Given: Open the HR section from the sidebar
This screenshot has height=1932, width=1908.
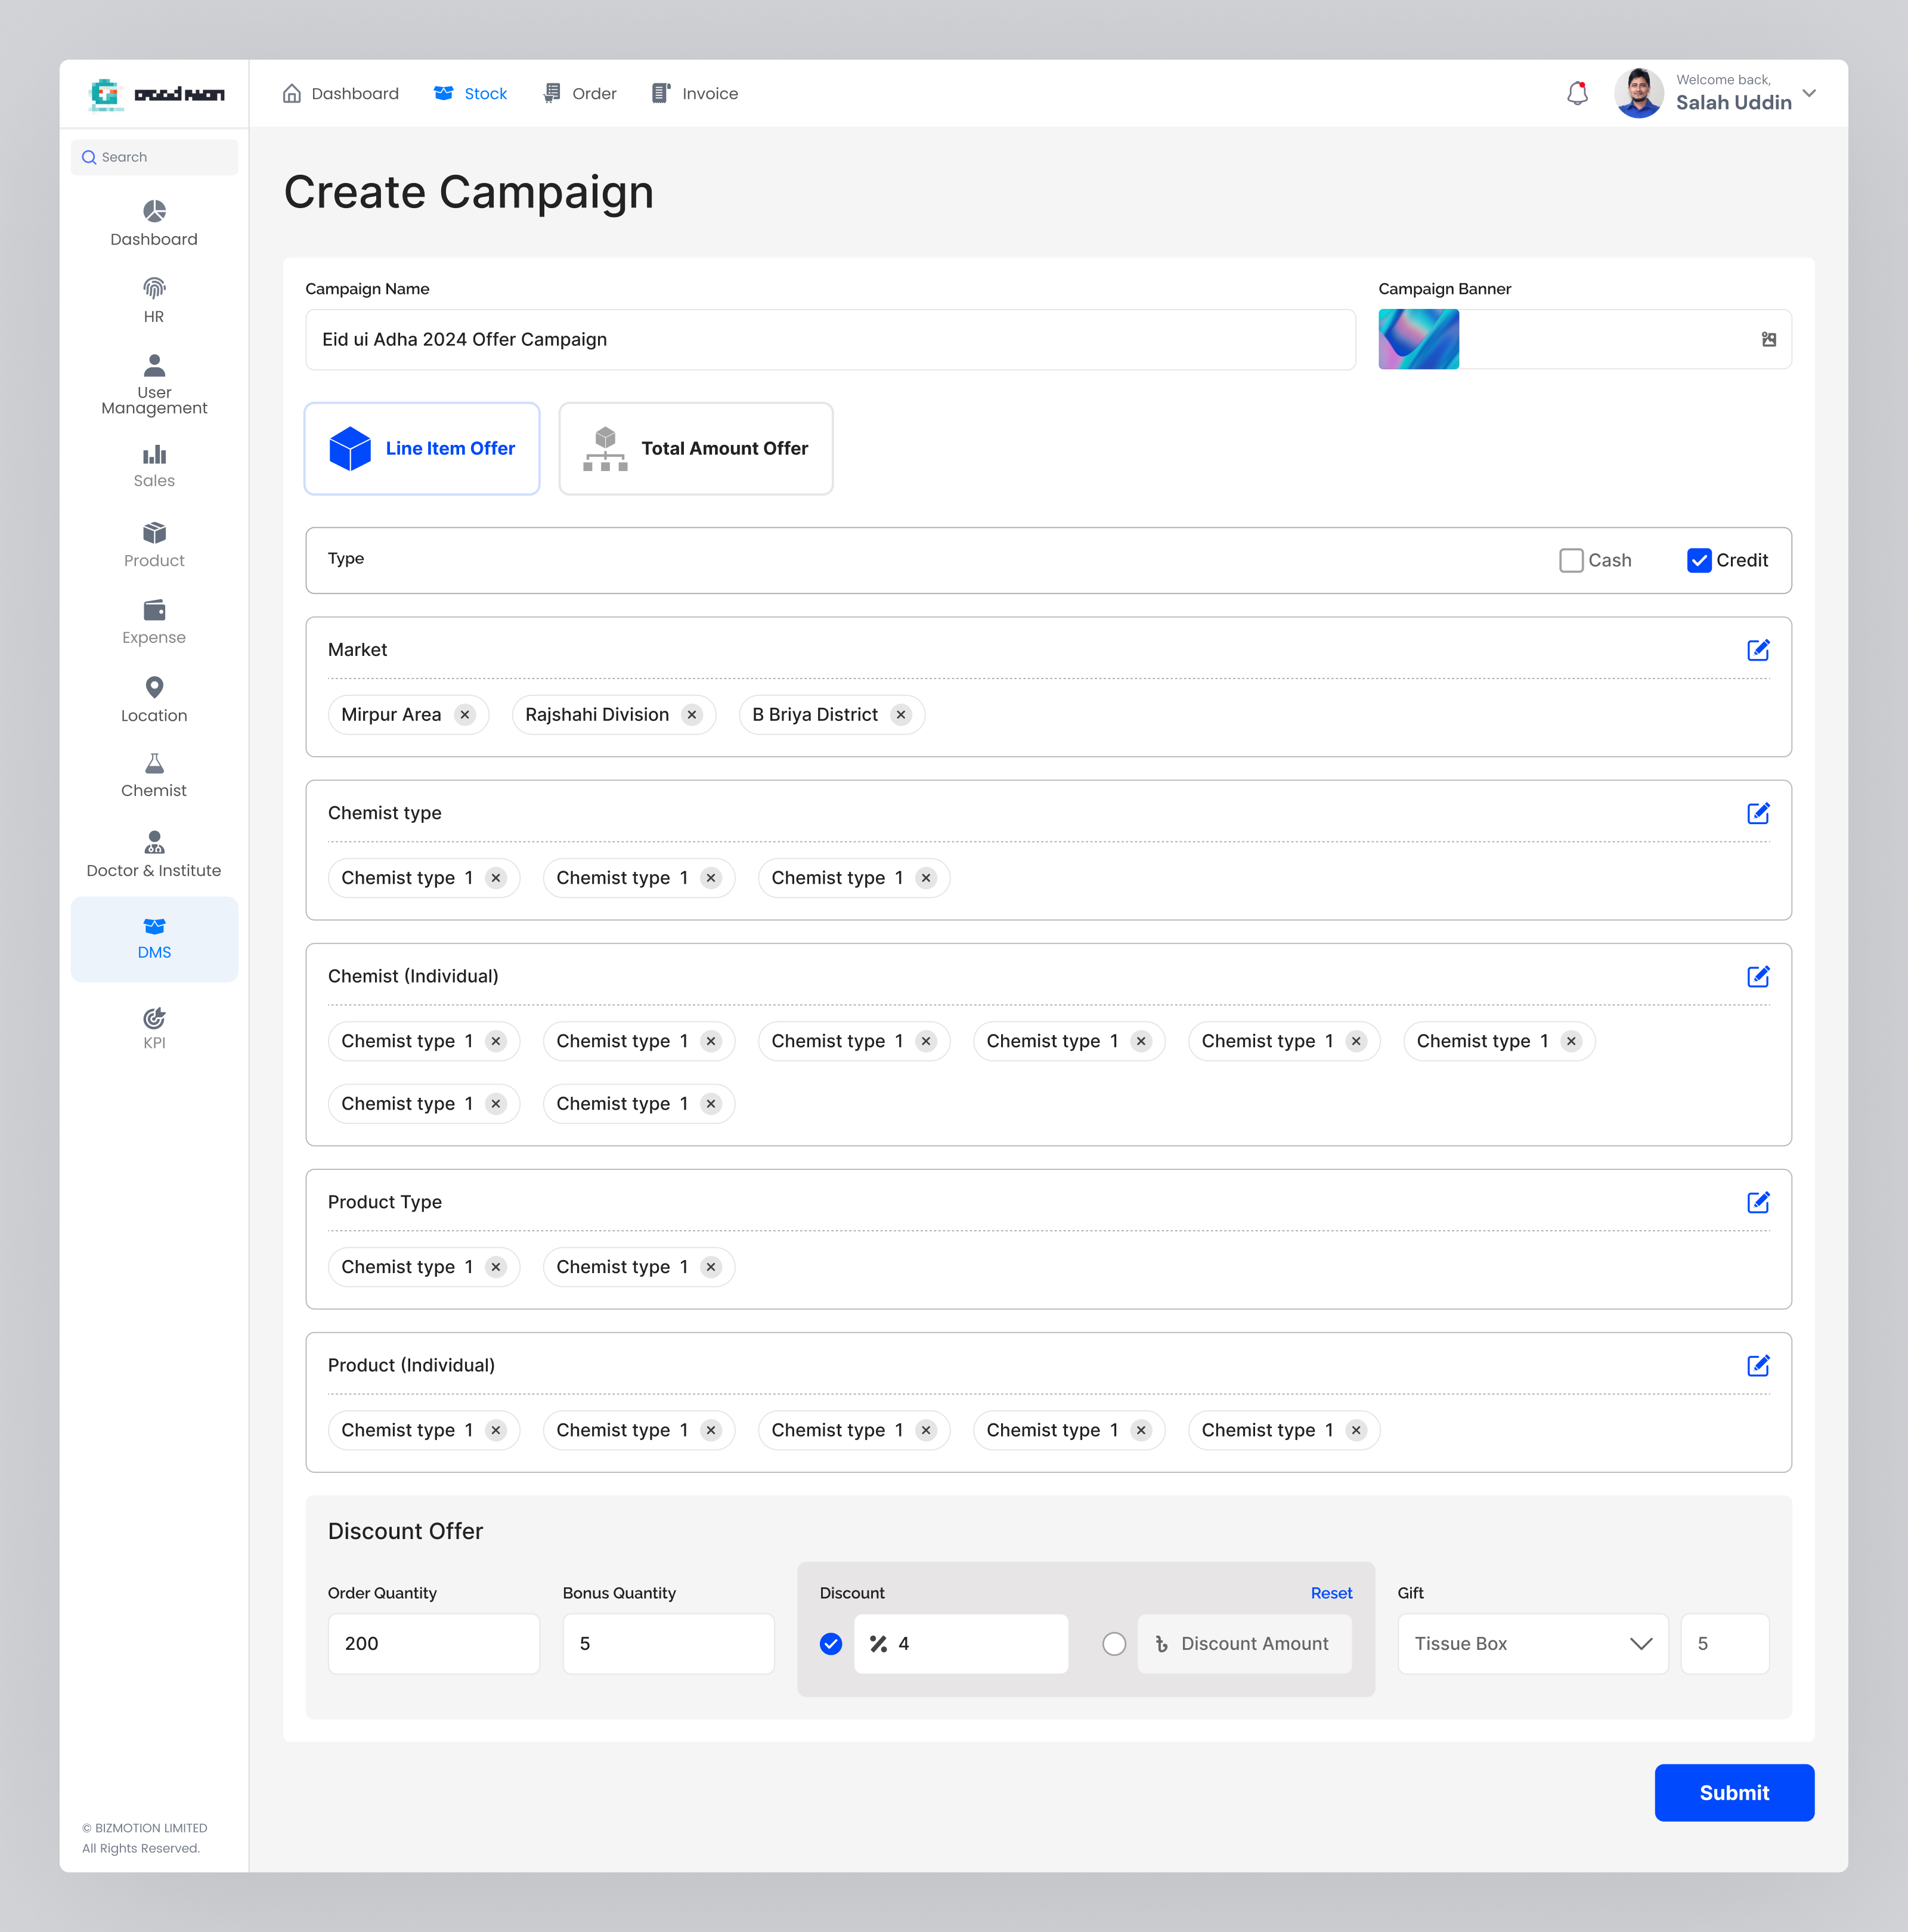Looking at the screenshot, I should [x=154, y=300].
